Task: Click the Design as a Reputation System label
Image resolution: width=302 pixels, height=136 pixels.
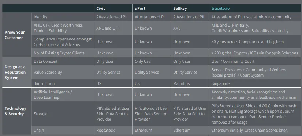Action: 15,72
